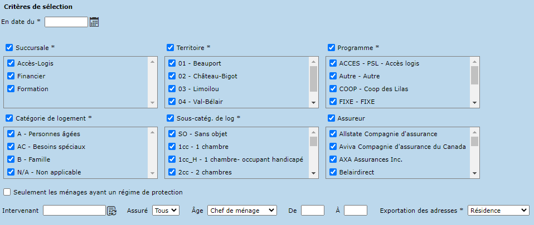
Task: Toggle AXA Assurances Inc. checkbox
Action: coord(333,159)
